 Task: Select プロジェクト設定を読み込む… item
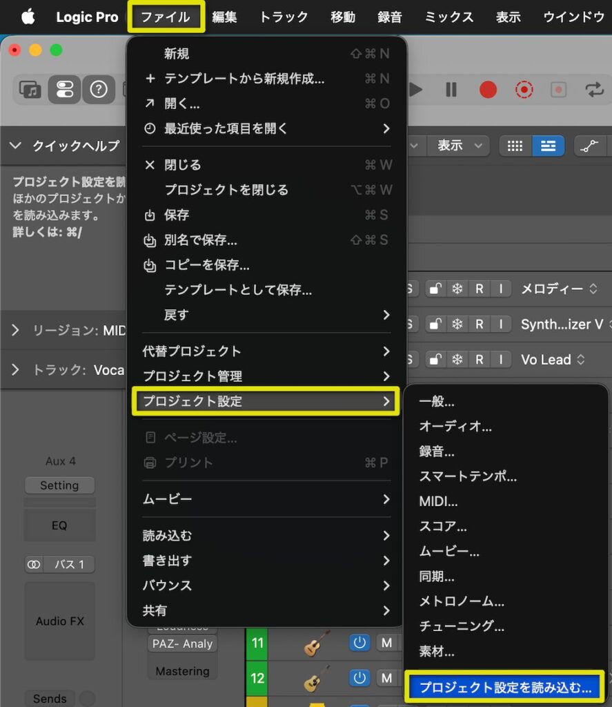tap(505, 687)
